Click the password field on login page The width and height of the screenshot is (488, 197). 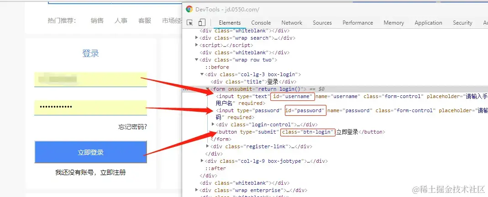tap(90, 108)
